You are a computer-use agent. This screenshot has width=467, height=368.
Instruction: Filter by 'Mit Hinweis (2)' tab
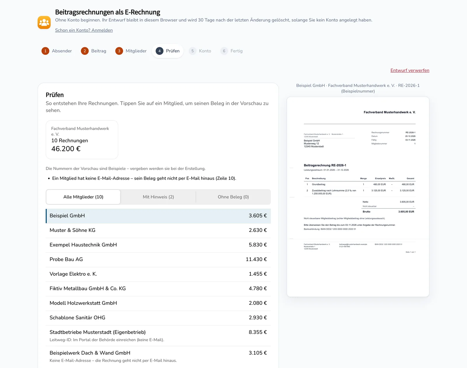158,197
